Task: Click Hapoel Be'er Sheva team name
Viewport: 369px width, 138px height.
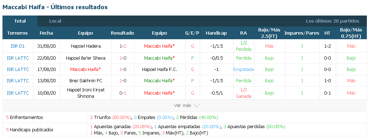Action: [x=86, y=58]
